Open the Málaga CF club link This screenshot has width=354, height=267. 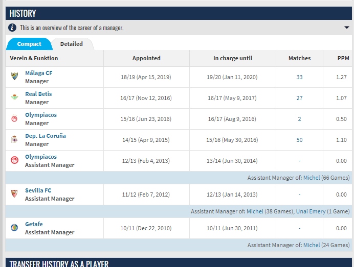[38, 73]
